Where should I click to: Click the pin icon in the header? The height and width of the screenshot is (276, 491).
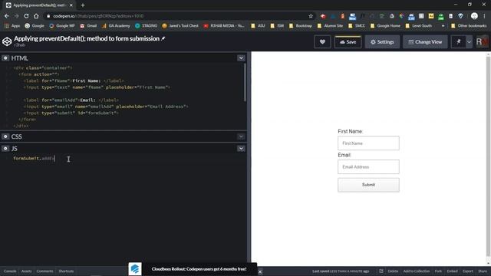[459, 42]
